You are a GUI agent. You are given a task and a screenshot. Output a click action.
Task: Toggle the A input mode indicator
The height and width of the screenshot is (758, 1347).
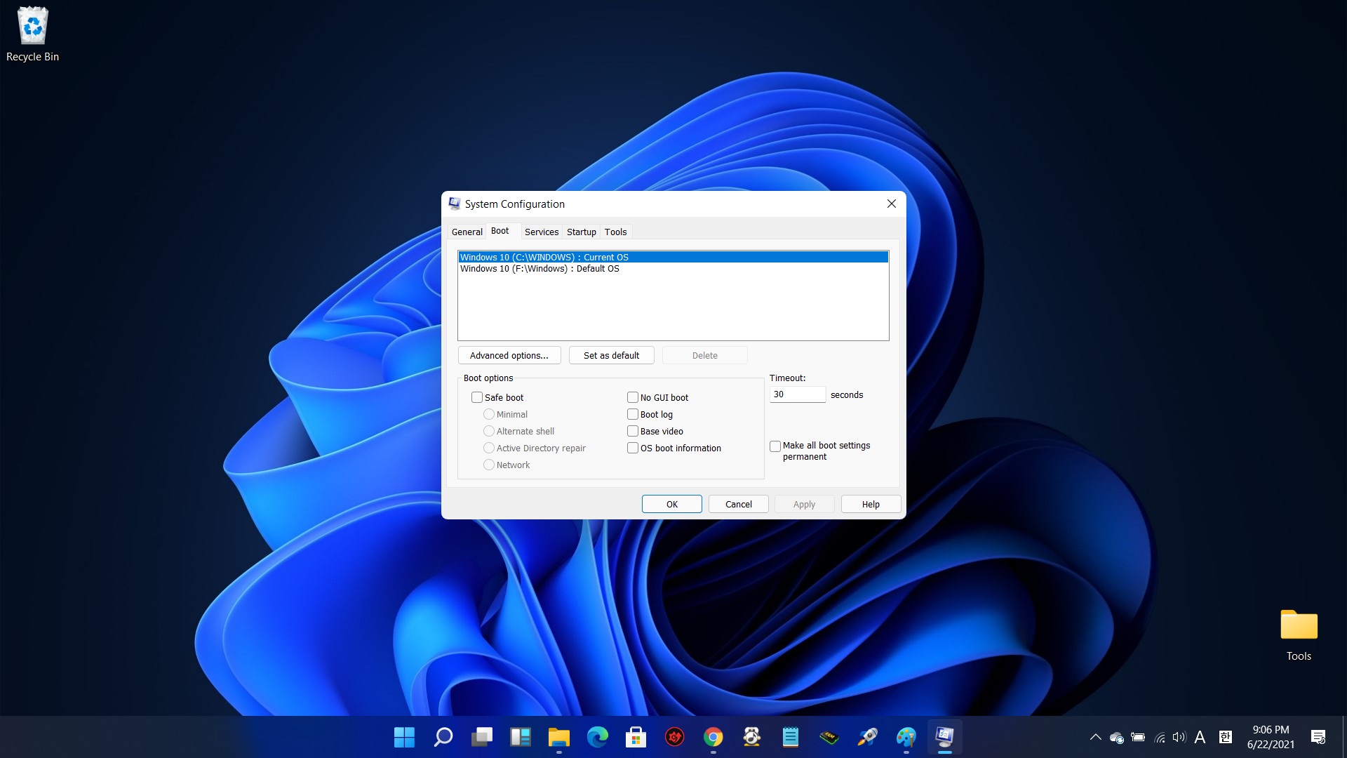click(1200, 737)
